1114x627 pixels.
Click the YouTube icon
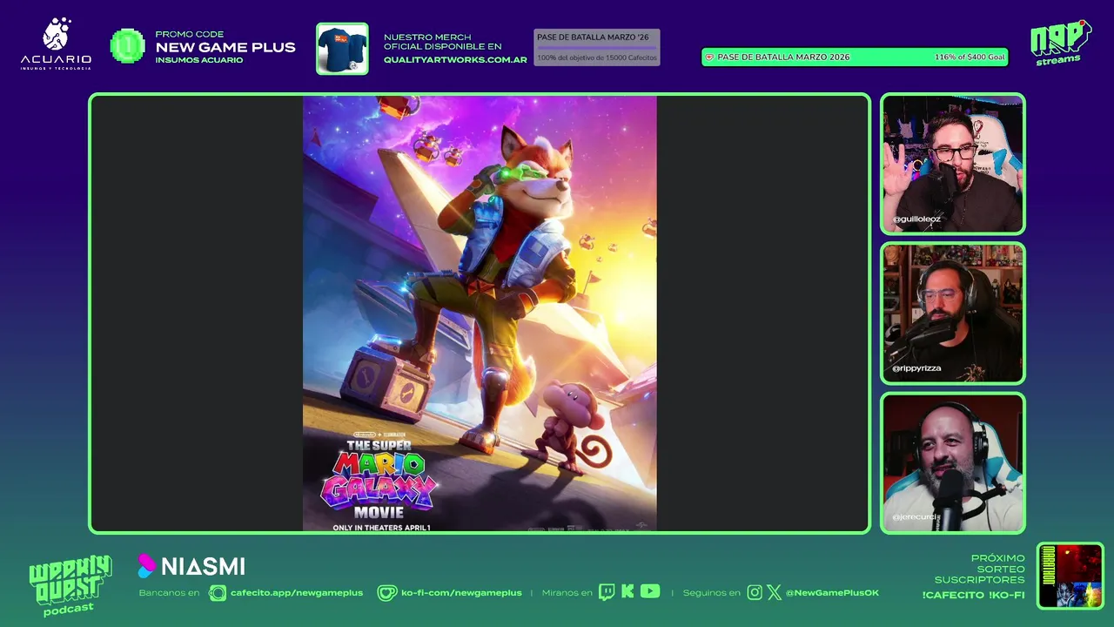click(x=650, y=591)
